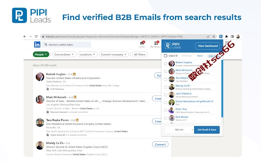Open the My List dropdown

coord(179,130)
